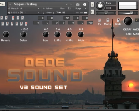The width and height of the screenshot is (139, 111).
Task: Click the -55 value box in lower row
Action: pyautogui.click(x=90, y=23)
